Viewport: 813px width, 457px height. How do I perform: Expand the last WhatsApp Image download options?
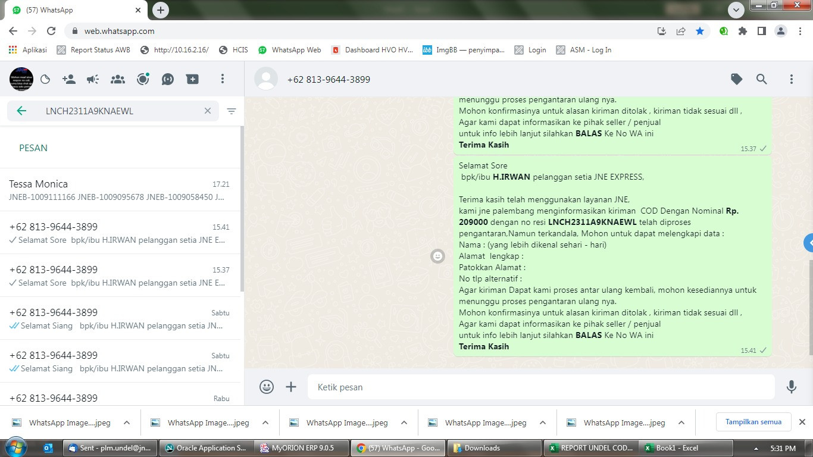681,422
